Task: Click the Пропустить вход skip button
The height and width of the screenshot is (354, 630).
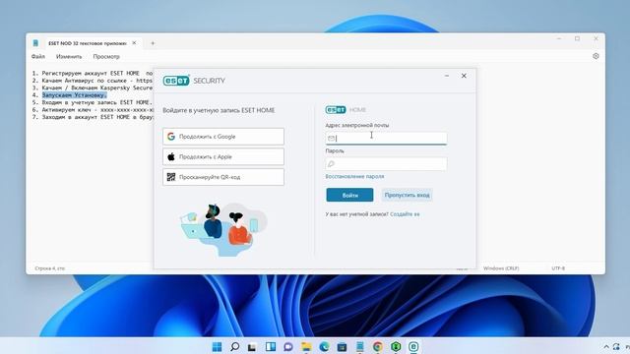Action: (x=407, y=195)
